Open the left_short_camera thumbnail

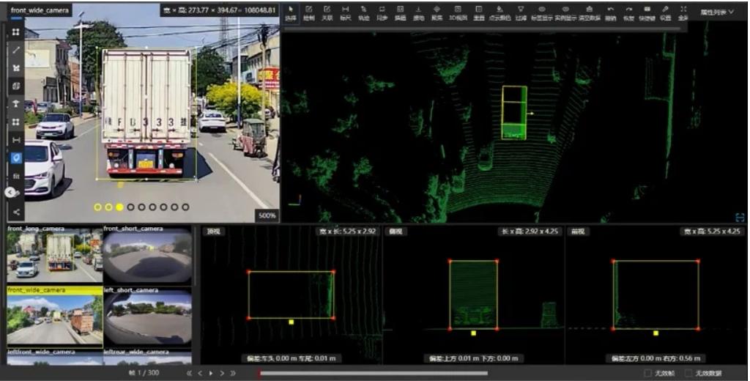[148, 316]
